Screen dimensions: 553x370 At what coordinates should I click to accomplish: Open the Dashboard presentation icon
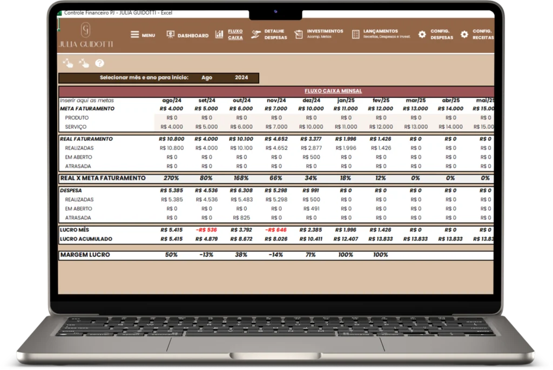coord(170,35)
